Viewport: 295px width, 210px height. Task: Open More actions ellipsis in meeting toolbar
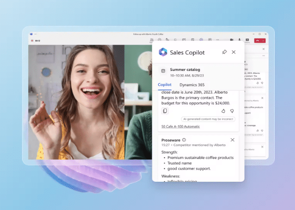(217, 40)
